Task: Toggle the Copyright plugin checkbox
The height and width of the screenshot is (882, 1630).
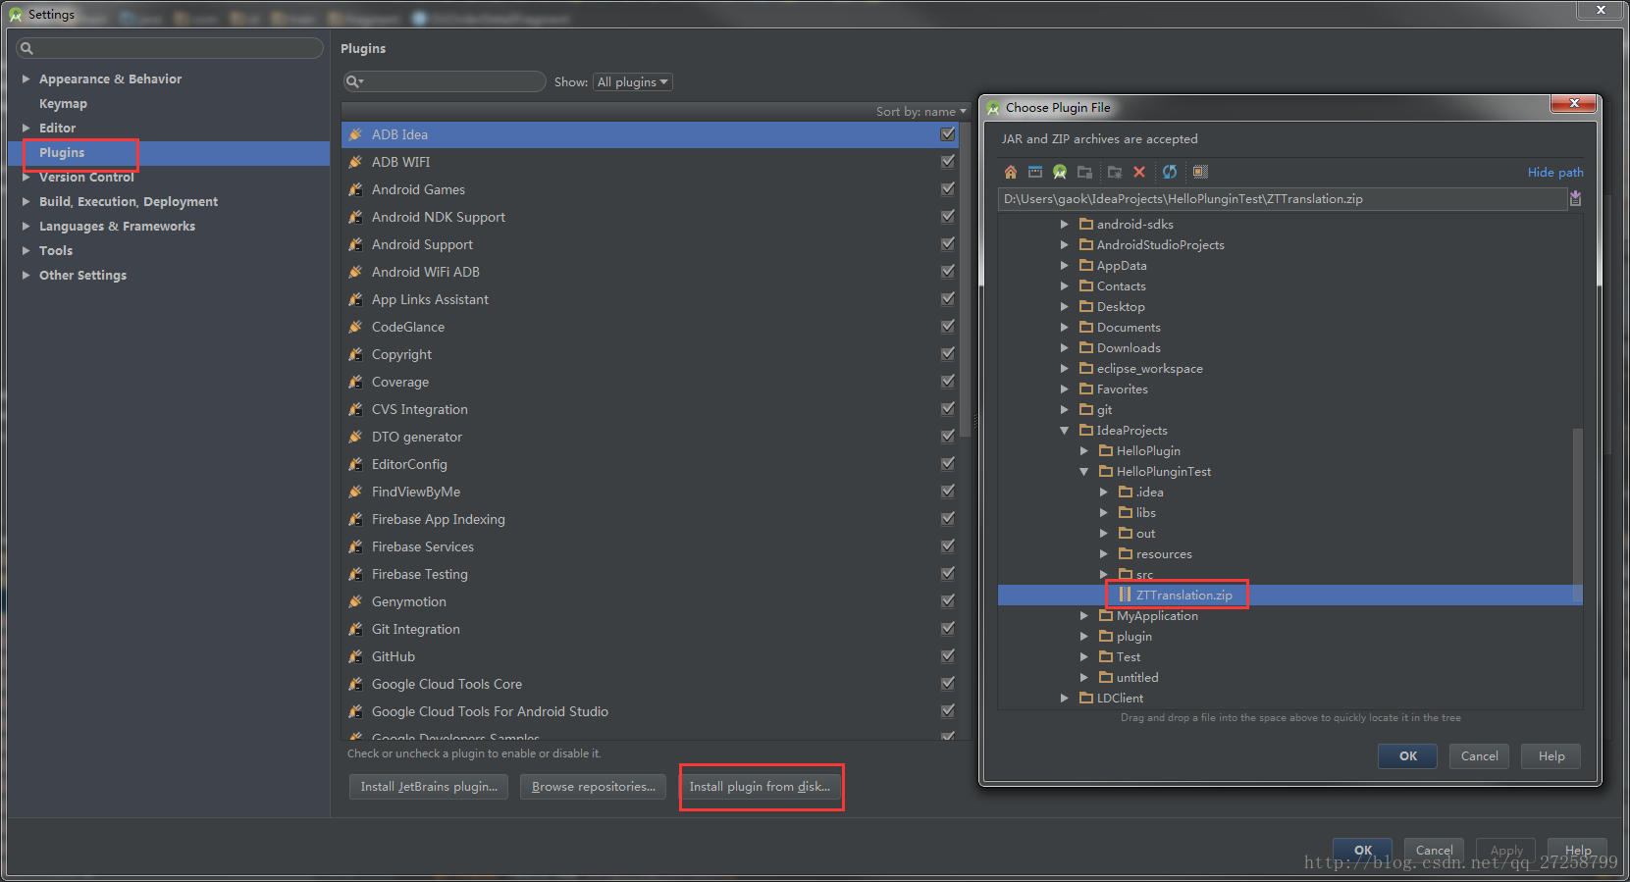Action: tap(948, 354)
